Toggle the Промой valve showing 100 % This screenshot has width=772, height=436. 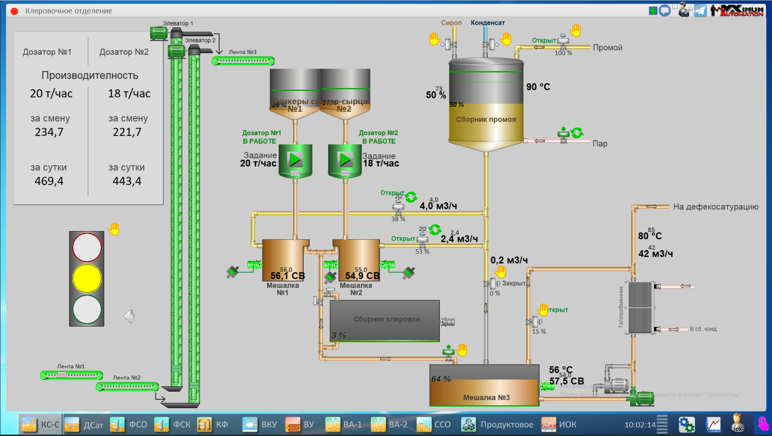point(563,42)
